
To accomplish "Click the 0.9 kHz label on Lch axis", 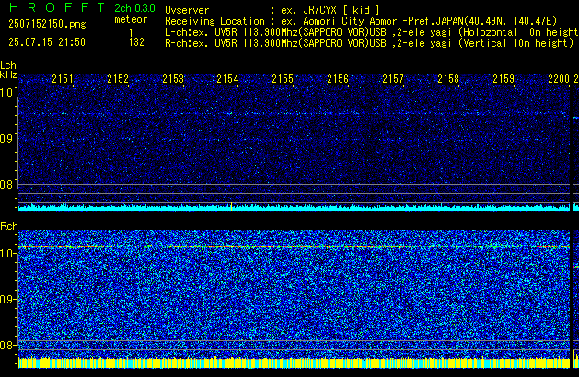I will (x=7, y=139).
